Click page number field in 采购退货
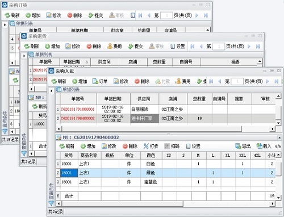This screenshot has height=217, width=284. (x=219, y=47)
